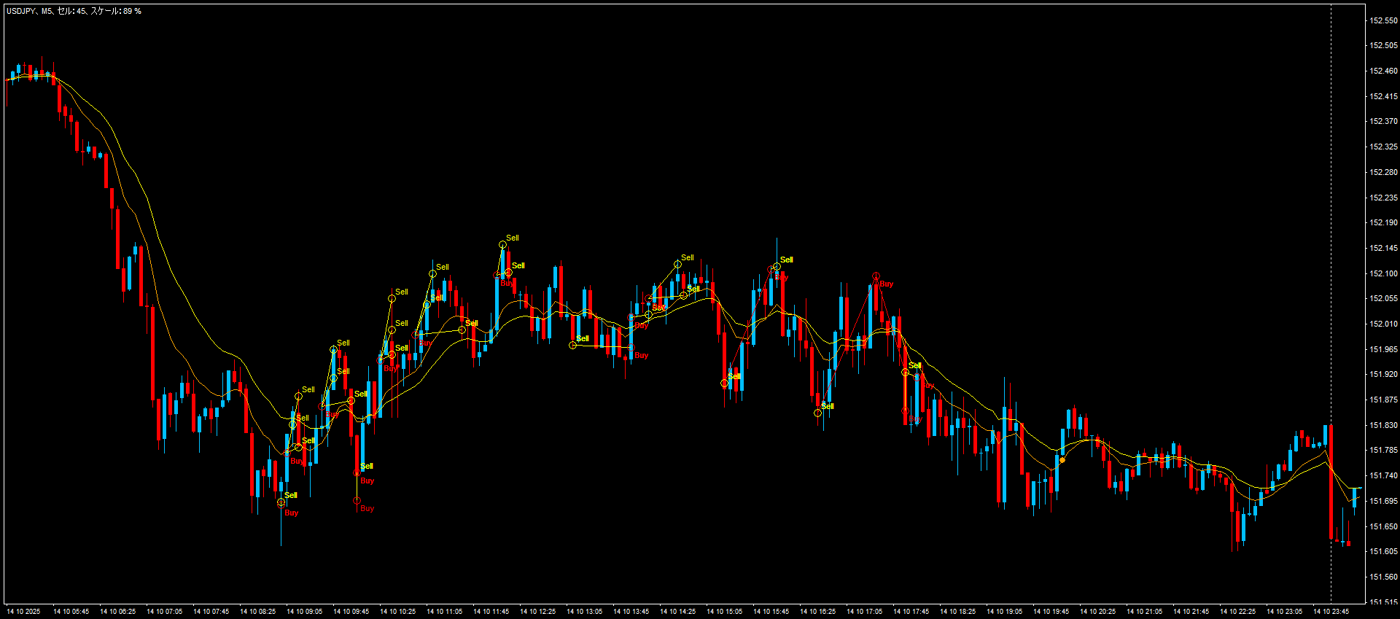Click the 152.550 price on the scale
Image resolution: width=1400 pixels, height=619 pixels.
1383,20
